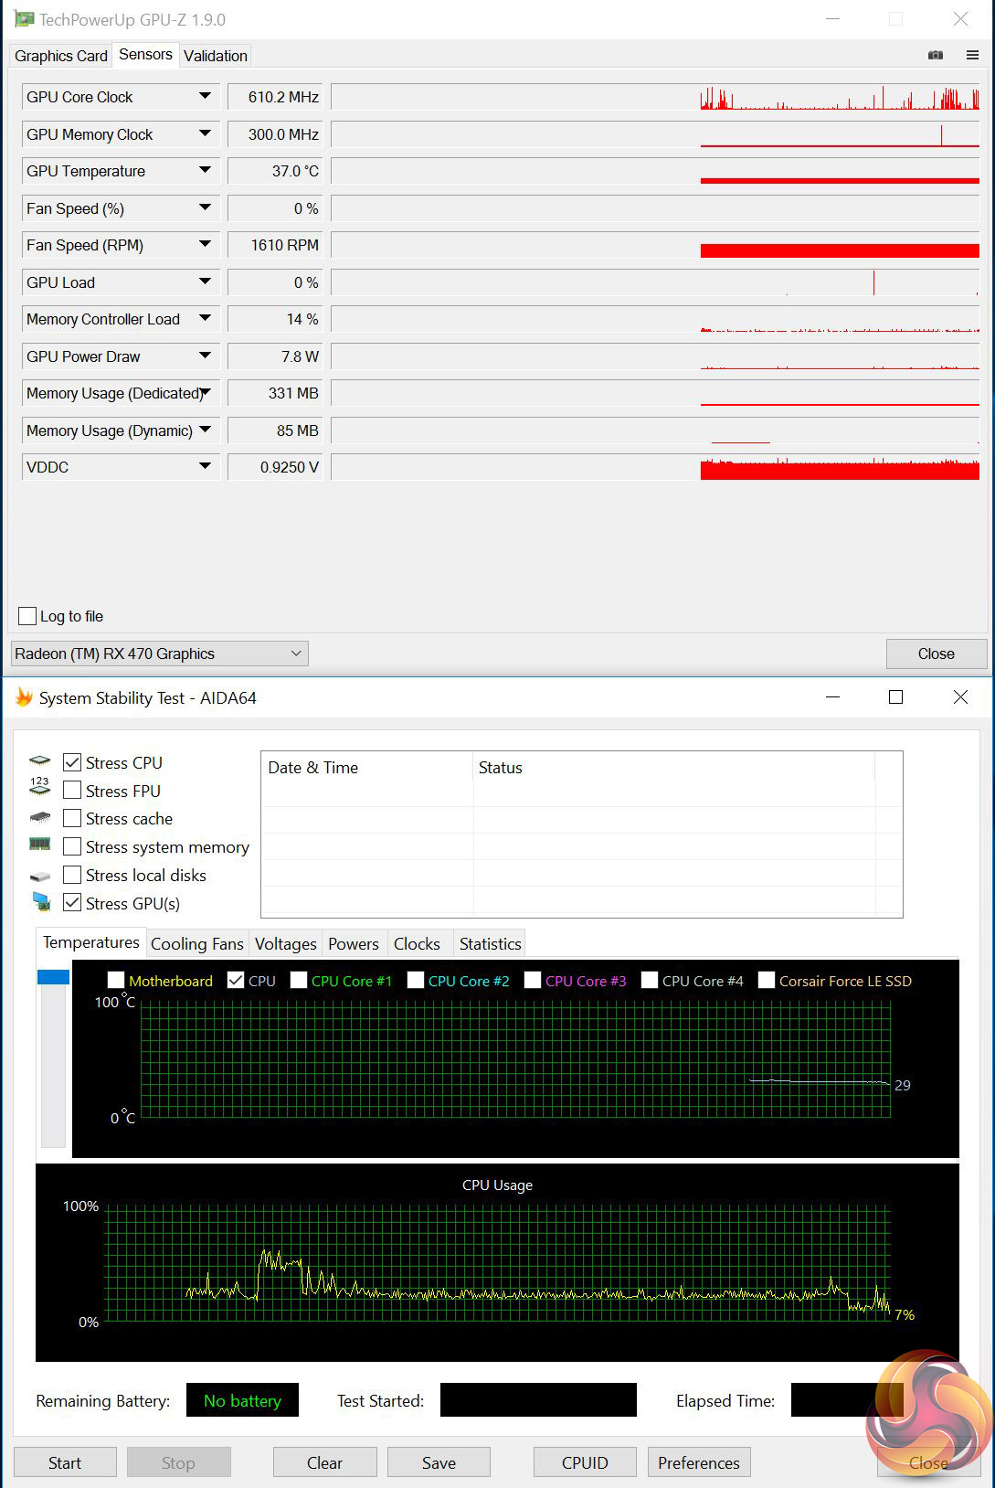Tick the Corsair Force LE SSD checkbox
Screen dimensions: 995x1488
click(x=767, y=980)
